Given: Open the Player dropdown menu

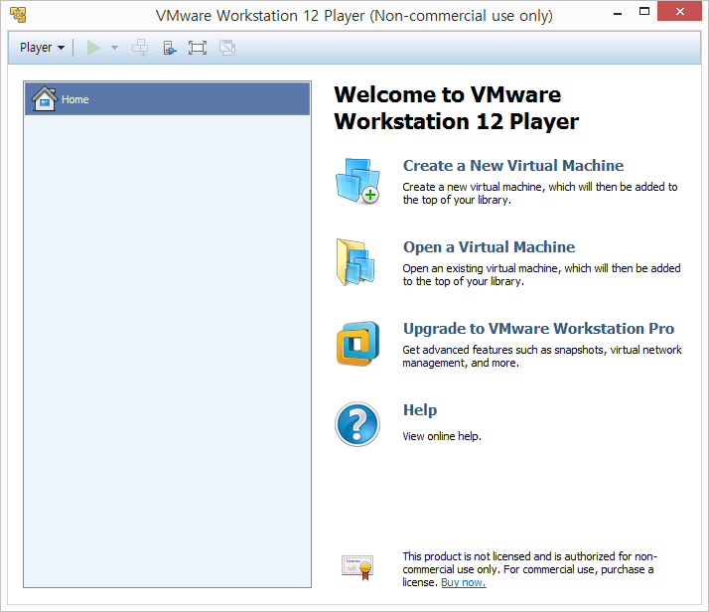Looking at the screenshot, I should coord(42,48).
